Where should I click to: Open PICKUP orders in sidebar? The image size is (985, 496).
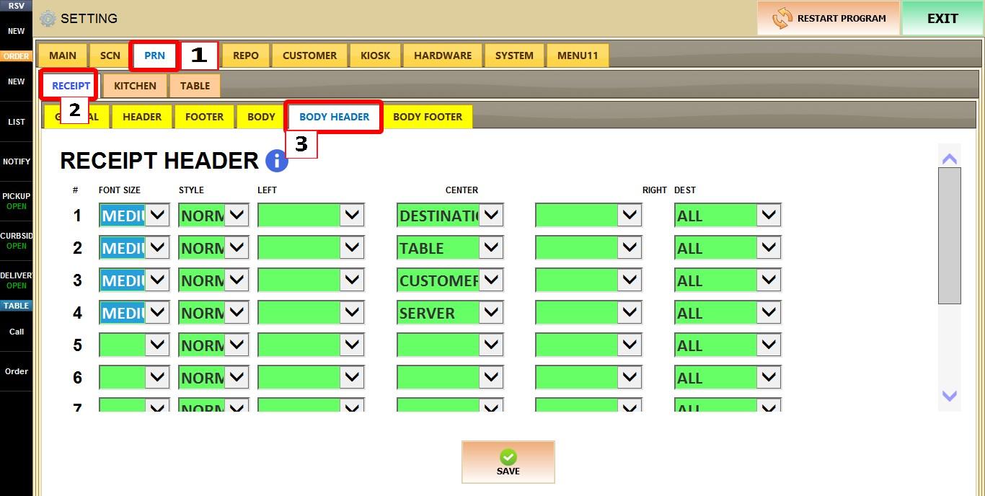[16, 201]
